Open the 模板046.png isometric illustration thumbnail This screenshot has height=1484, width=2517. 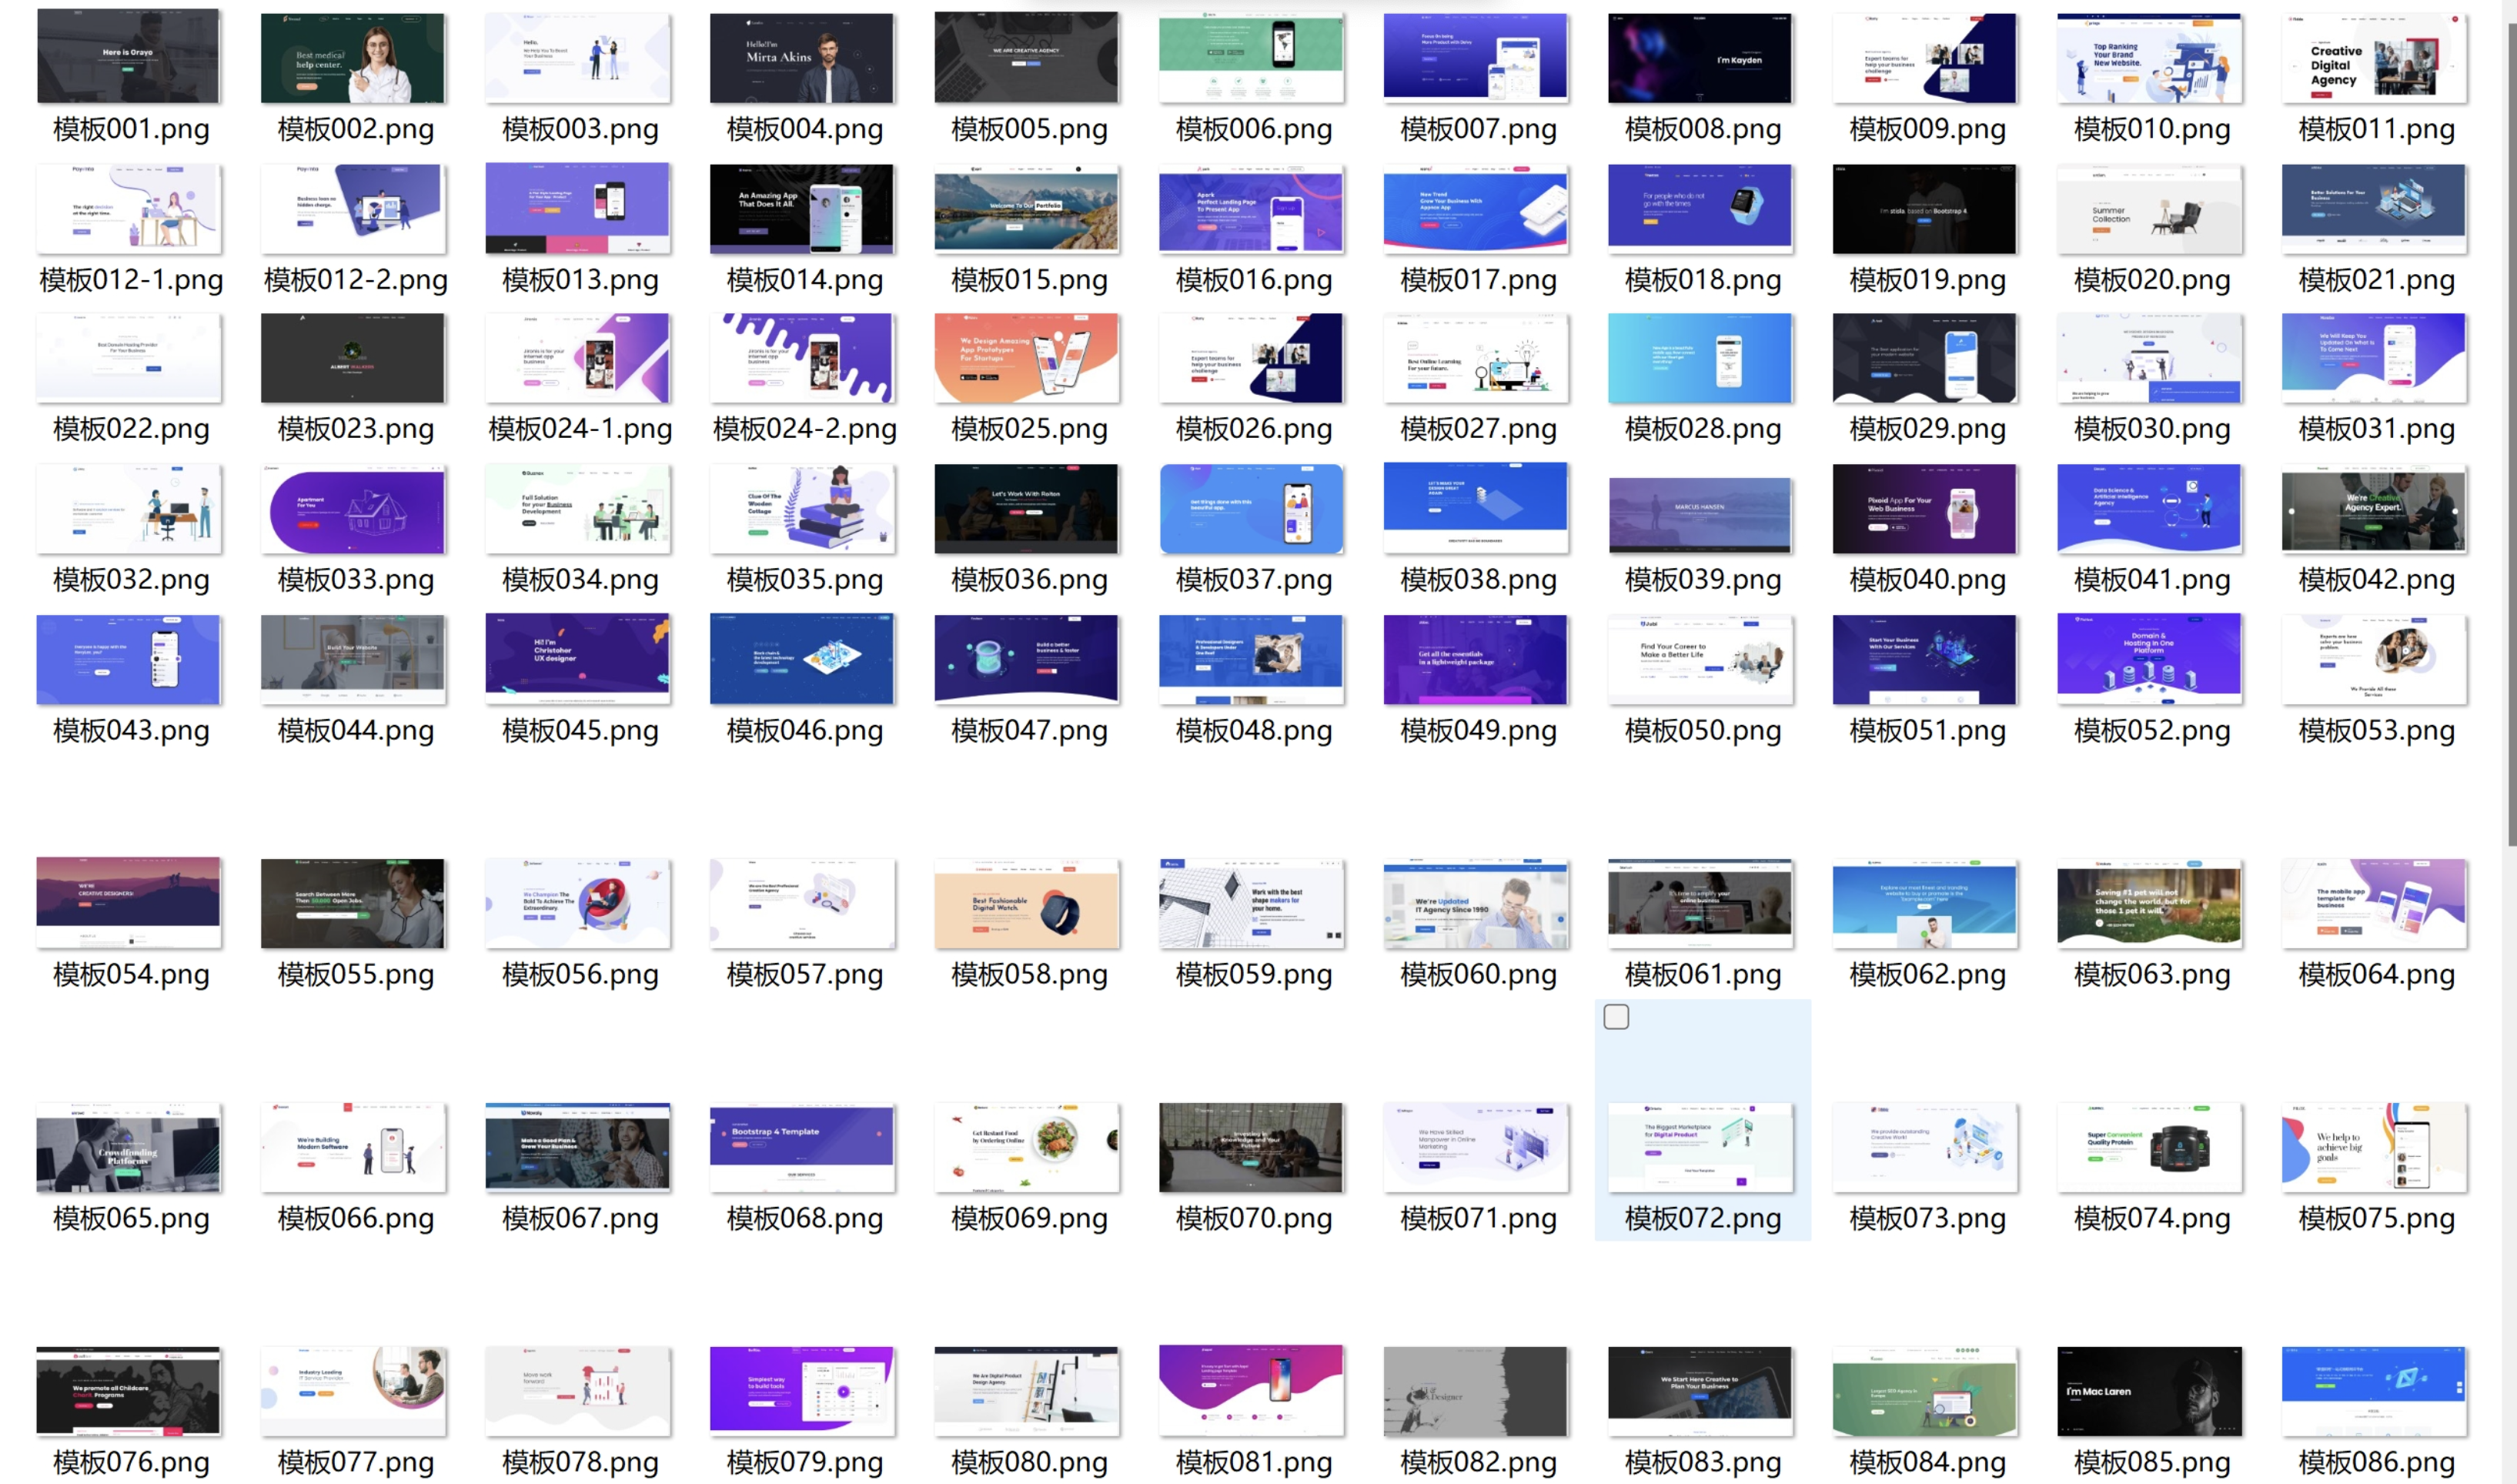click(802, 659)
